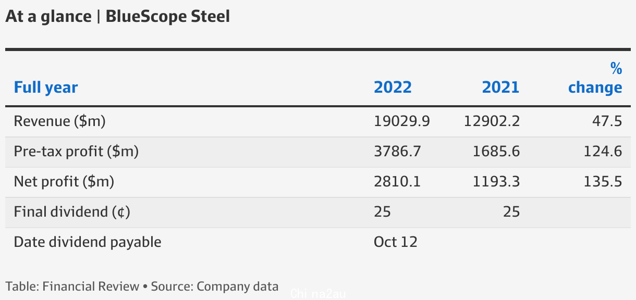This screenshot has width=636, height=300.
Task: Click the 'Revenue ($m)' row label
Action: tap(60, 121)
